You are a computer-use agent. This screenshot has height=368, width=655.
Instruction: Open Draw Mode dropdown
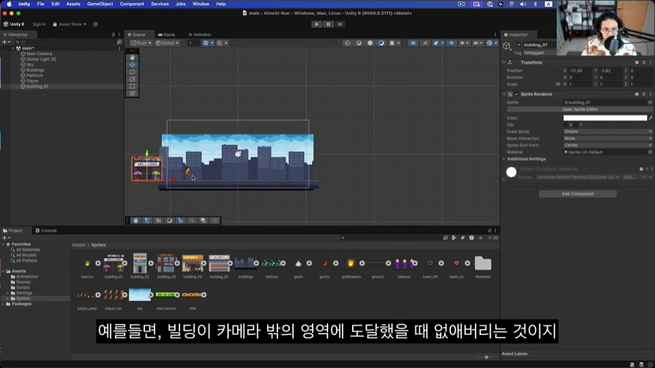608,131
